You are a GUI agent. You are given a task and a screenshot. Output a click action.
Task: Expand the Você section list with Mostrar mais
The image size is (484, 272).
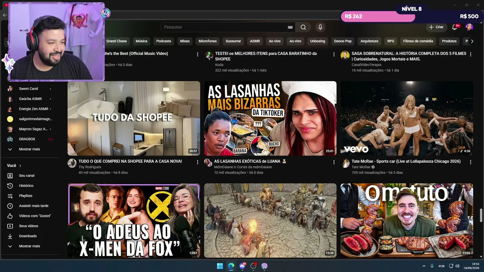[29, 246]
